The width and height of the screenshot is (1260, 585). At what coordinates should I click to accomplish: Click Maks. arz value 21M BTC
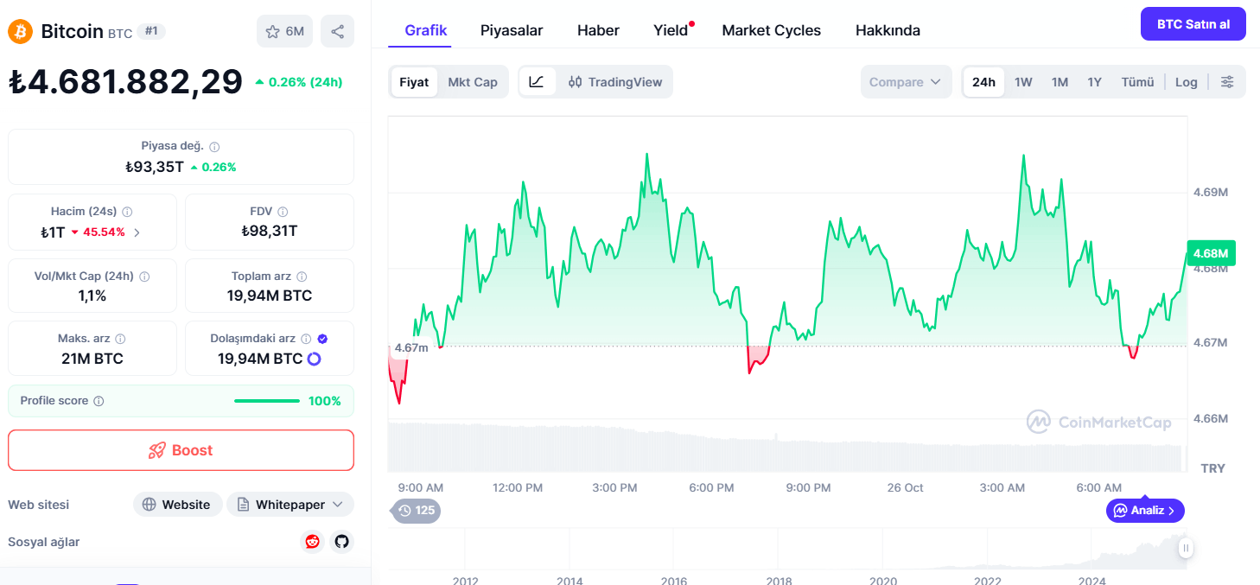click(92, 359)
